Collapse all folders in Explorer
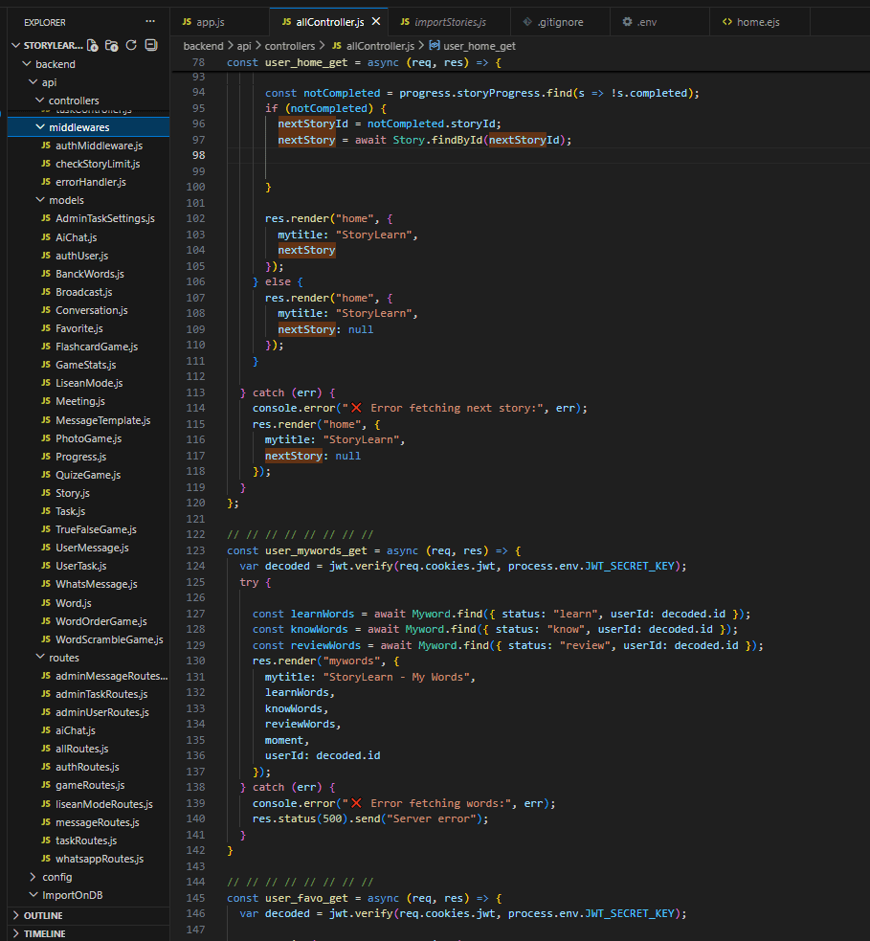Image resolution: width=870 pixels, height=941 pixels. pyautogui.click(x=150, y=45)
